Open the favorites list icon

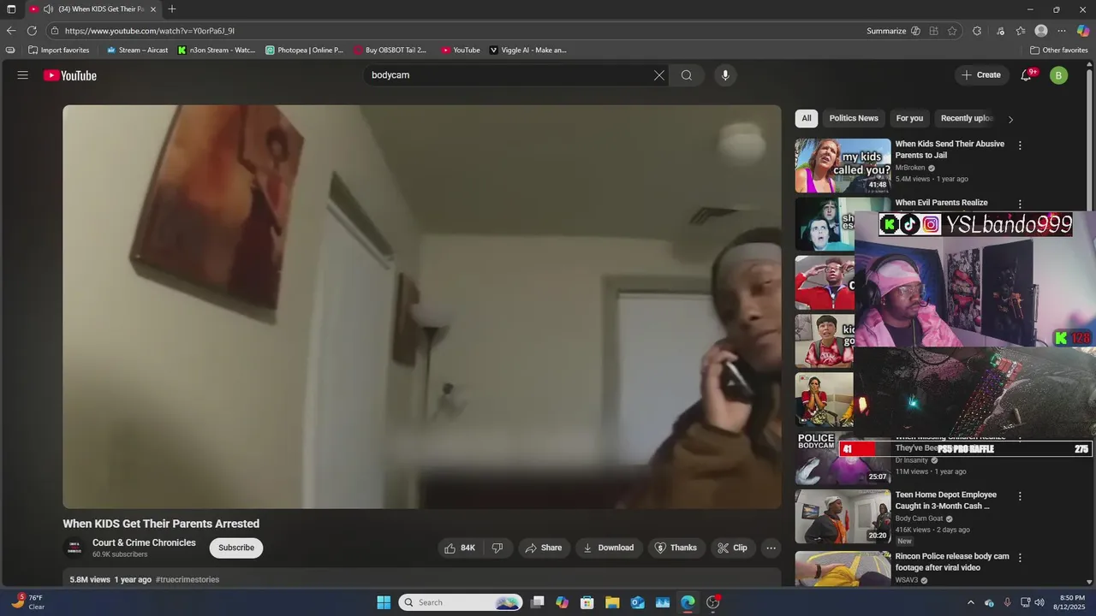[x=1021, y=31]
